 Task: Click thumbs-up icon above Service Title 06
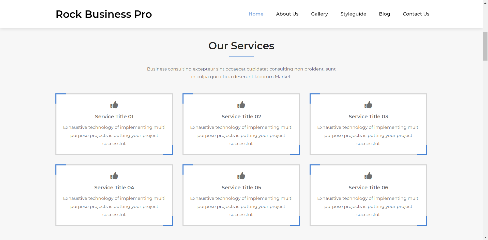point(368,176)
